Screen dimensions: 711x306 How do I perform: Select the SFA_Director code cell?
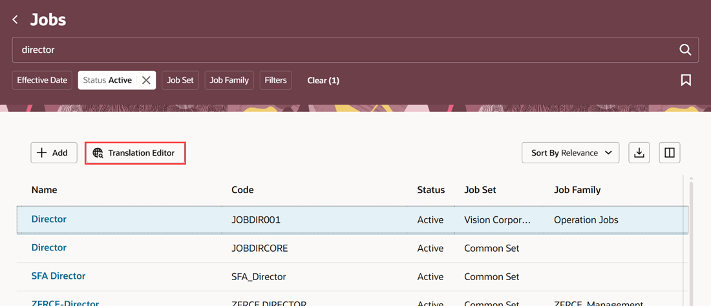pos(259,276)
